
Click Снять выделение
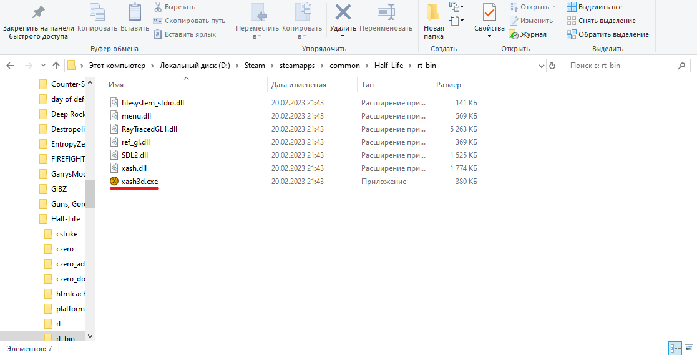pos(601,21)
